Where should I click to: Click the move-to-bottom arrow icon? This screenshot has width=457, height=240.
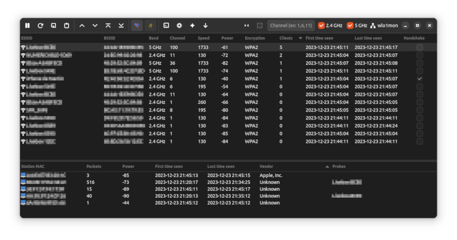tap(121, 26)
